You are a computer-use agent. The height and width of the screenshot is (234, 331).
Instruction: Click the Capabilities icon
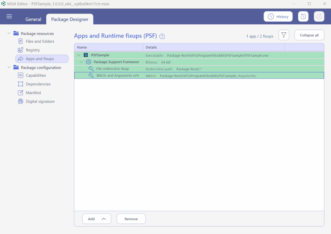click(20, 75)
